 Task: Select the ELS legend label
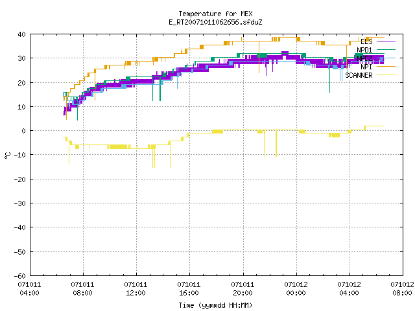(x=366, y=41)
